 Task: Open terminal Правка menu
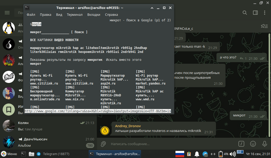[46, 14]
